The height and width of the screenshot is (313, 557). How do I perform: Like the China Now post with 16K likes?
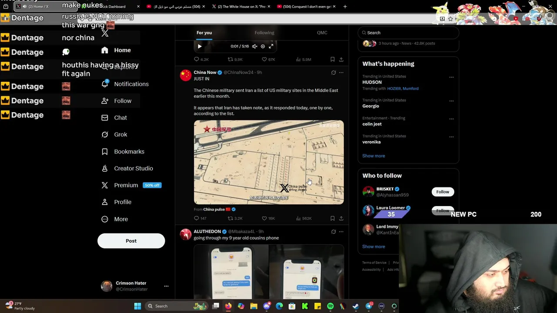(x=268, y=218)
